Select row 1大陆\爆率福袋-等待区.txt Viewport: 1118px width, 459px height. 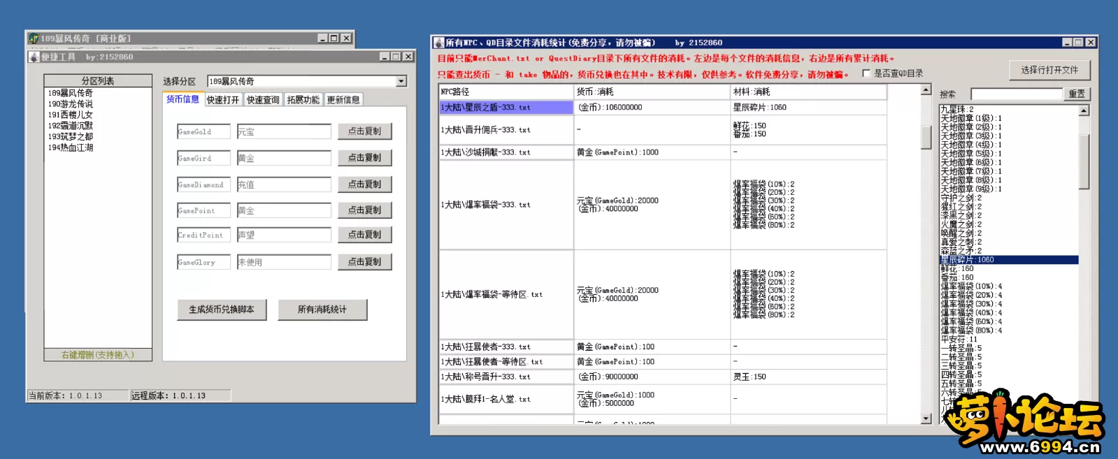(506, 295)
